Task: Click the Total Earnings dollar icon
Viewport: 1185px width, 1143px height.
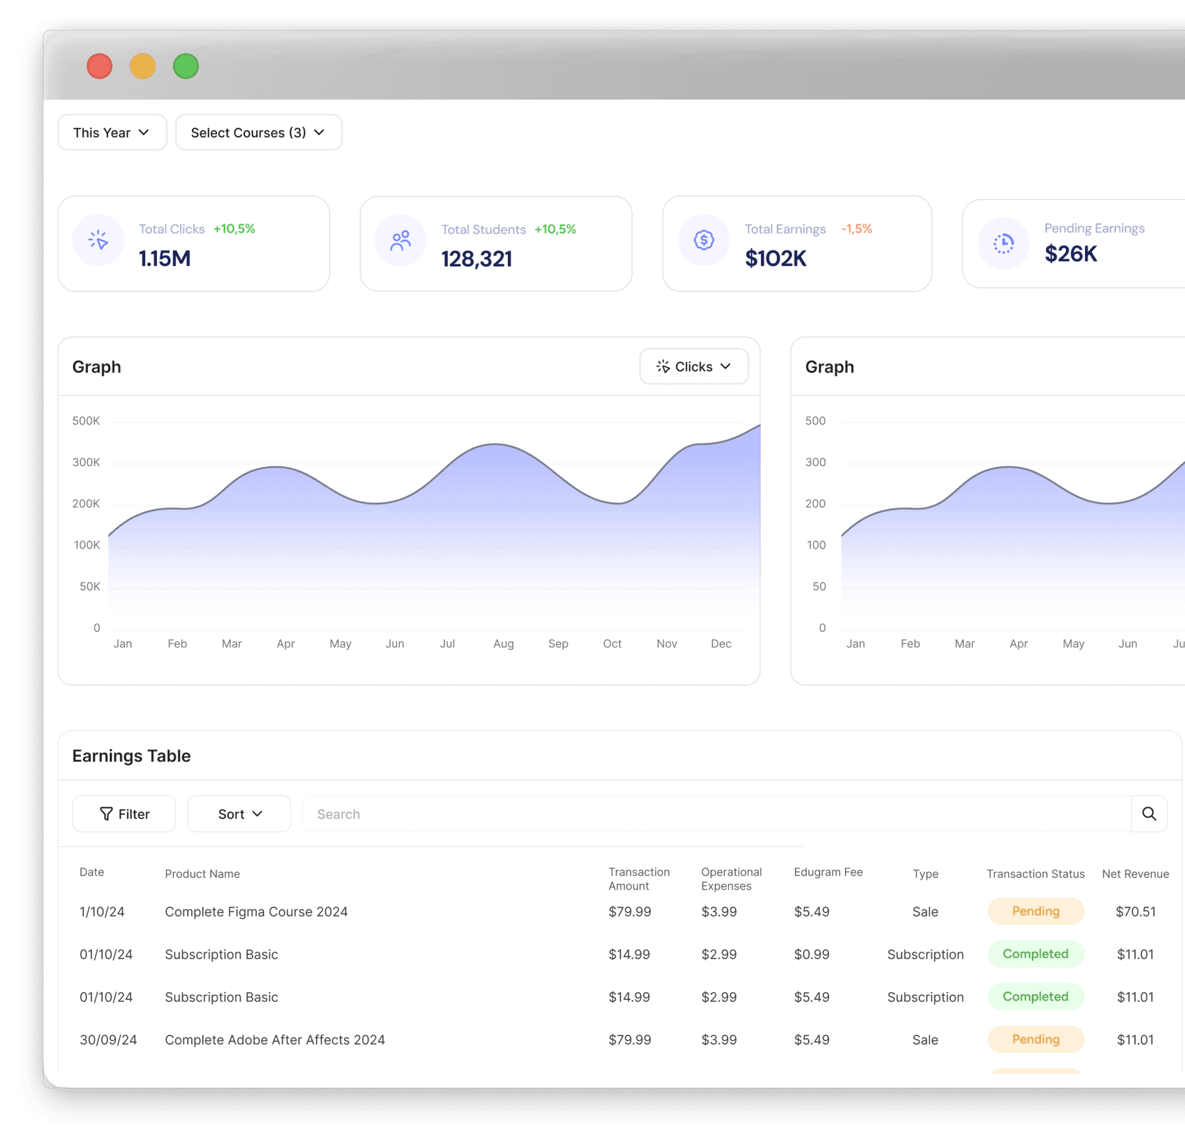Action: coord(704,240)
